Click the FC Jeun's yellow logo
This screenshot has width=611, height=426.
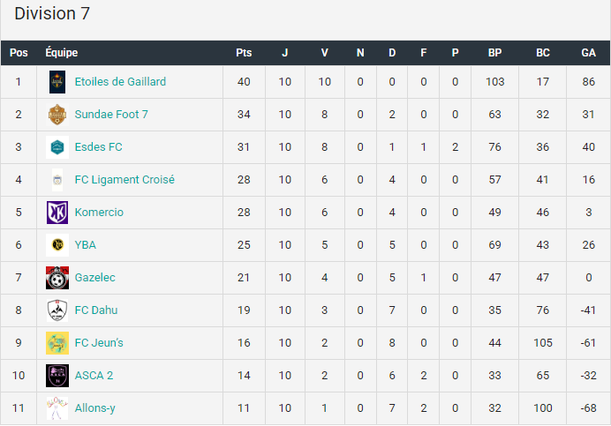click(x=57, y=343)
